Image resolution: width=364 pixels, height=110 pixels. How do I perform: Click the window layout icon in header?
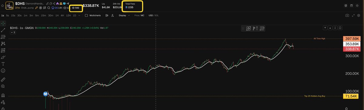point(352,5)
